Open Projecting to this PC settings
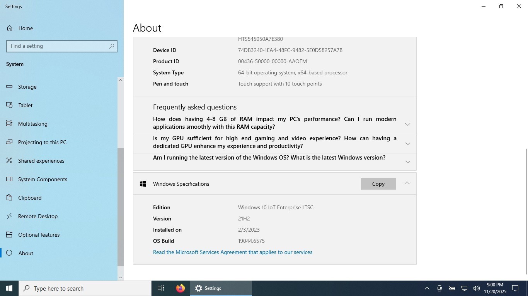 point(58,142)
